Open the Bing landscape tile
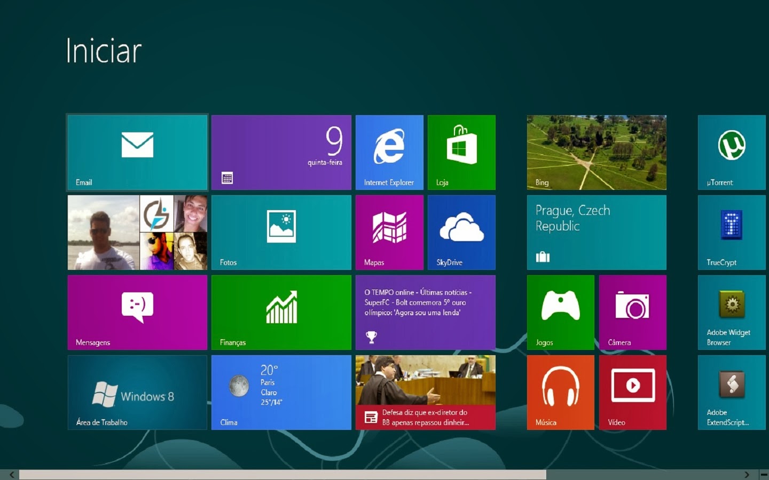 597,153
